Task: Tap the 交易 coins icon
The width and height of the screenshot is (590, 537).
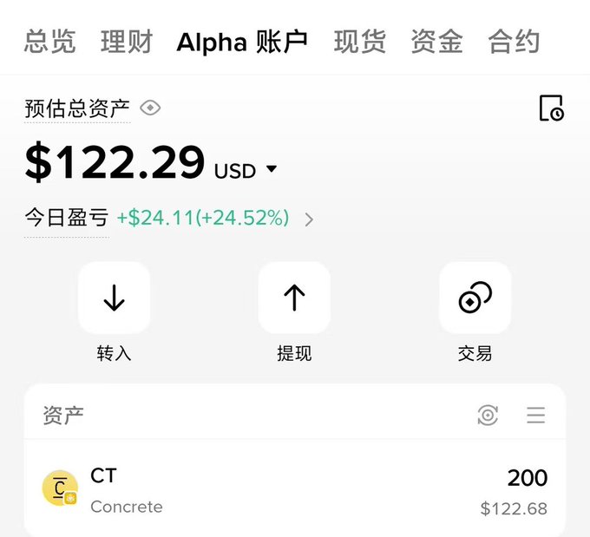Action: pos(475,298)
